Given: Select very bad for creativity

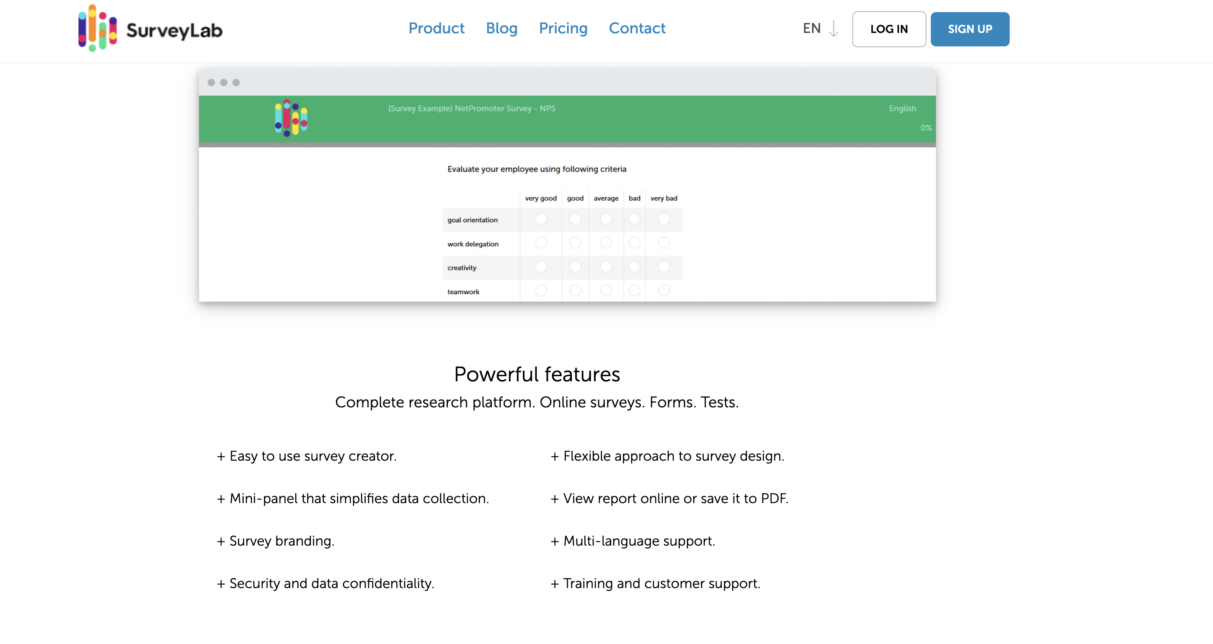Looking at the screenshot, I should (664, 267).
